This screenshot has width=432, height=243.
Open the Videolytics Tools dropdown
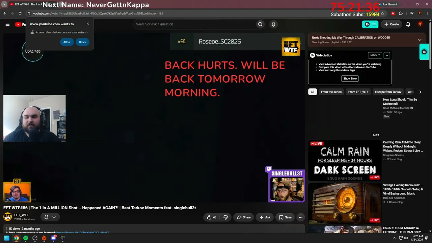(x=375, y=55)
